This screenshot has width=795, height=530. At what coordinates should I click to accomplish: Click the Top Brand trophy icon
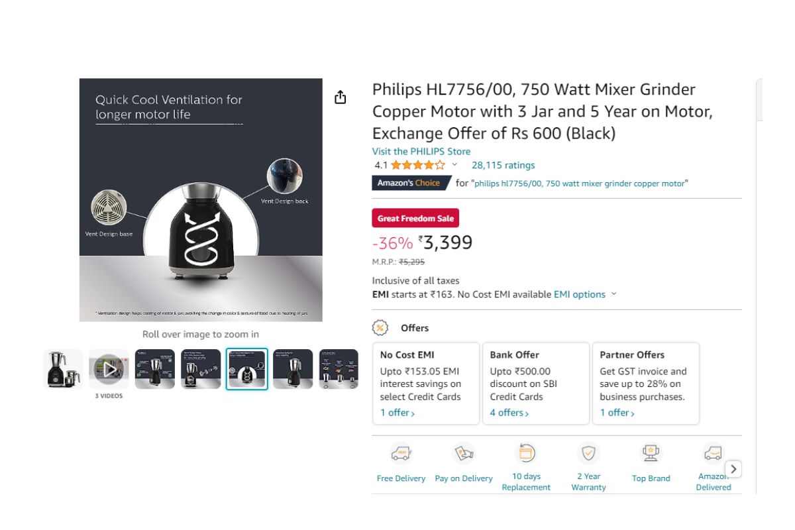click(x=651, y=454)
